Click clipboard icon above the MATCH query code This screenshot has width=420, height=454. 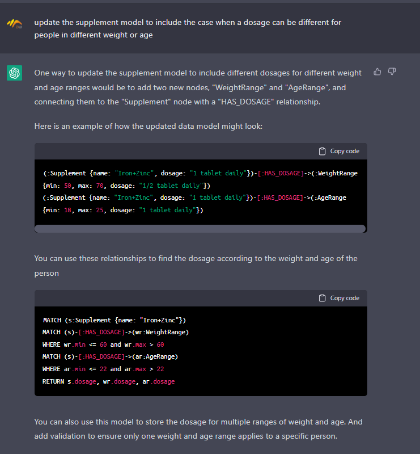322,298
